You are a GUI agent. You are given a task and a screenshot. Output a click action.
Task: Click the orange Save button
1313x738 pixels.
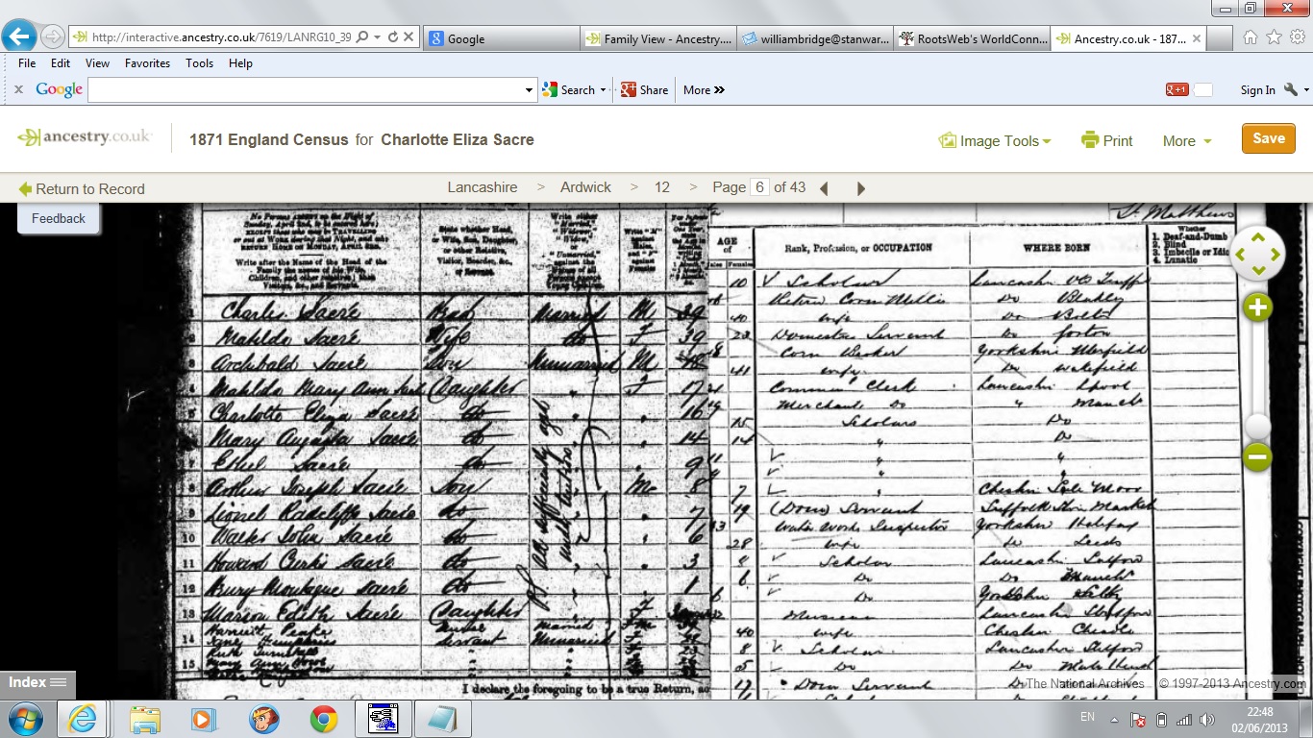point(1268,138)
